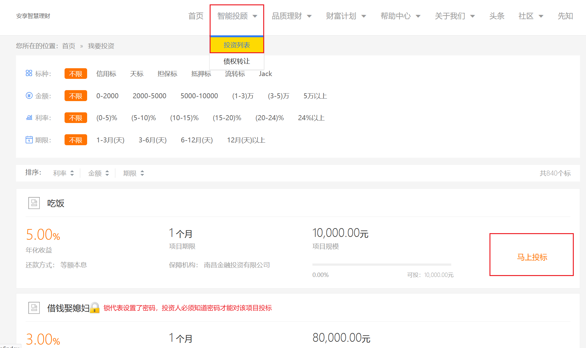
Task: Choose 债权转让 menu entry
Action: point(237,61)
